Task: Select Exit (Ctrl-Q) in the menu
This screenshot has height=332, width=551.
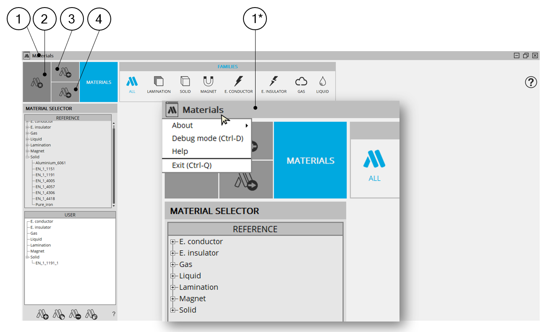Action: click(x=192, y=165)
